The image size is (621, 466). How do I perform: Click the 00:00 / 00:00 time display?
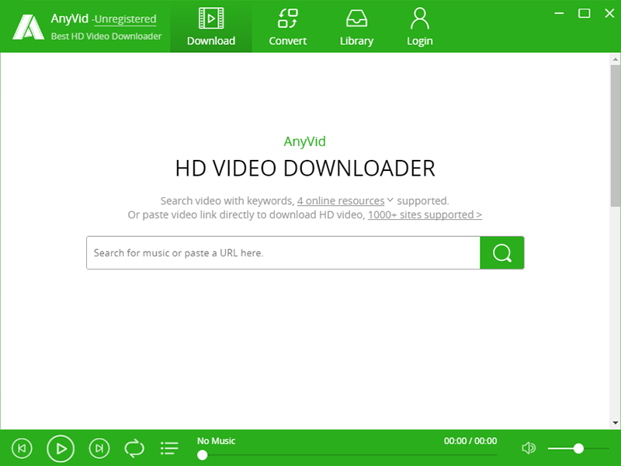470,440
